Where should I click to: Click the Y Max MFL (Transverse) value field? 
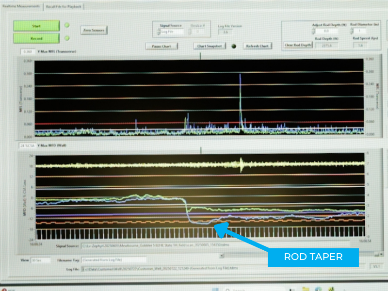pyautogui.click(x=28, y=51)
